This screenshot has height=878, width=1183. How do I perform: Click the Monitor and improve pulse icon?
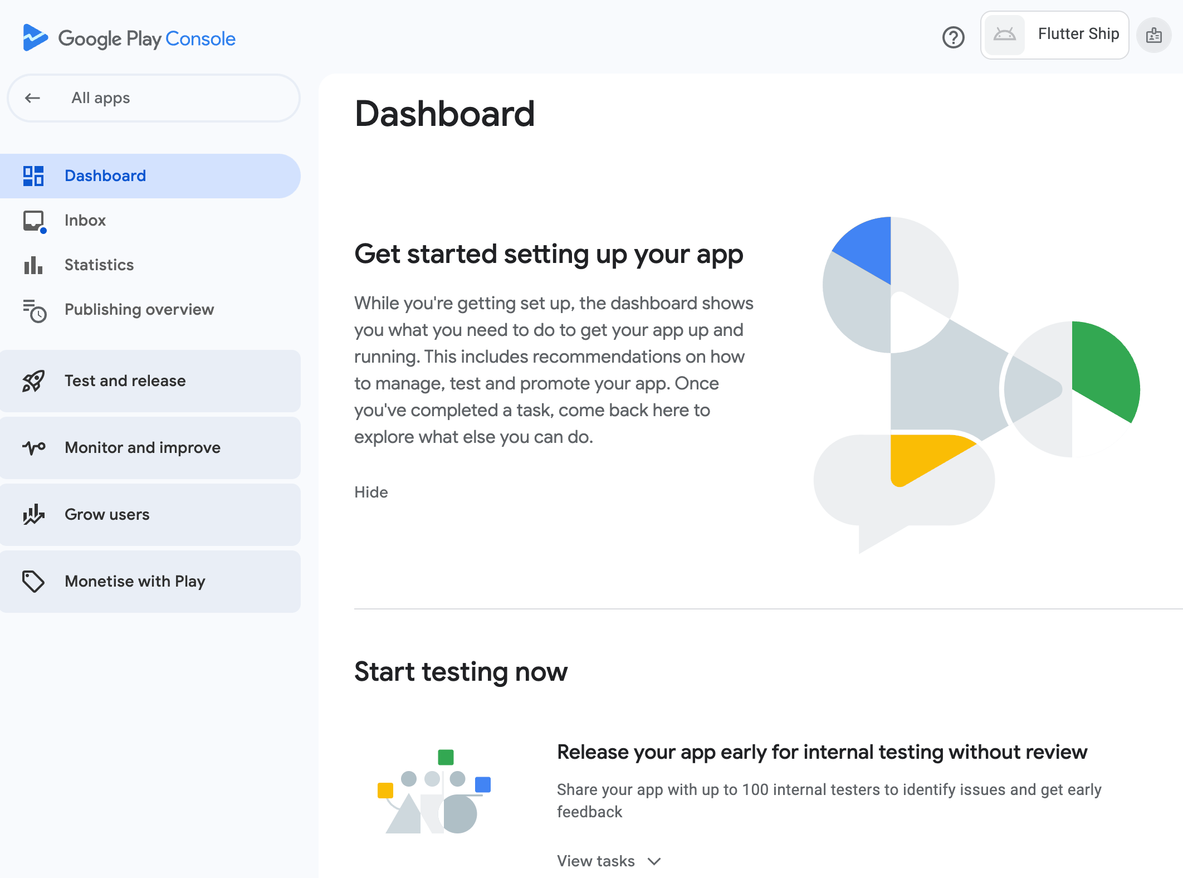coord(33,448)
